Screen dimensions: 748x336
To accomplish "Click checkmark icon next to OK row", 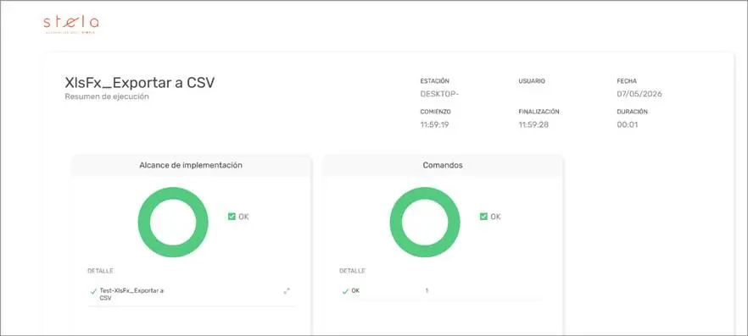I will click(345, 291).
